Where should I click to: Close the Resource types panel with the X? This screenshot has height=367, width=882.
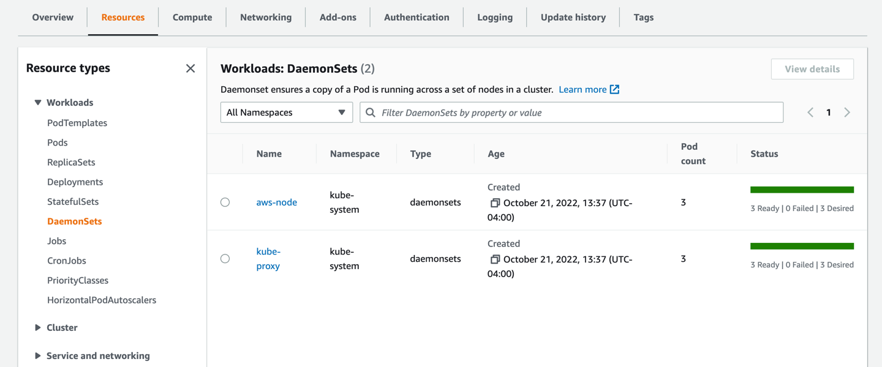point(190,68)
